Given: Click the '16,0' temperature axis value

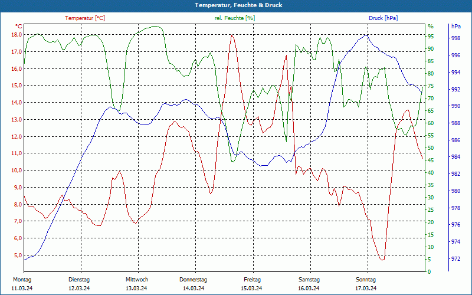Looking at the screenshot, I should click(17, 68).
